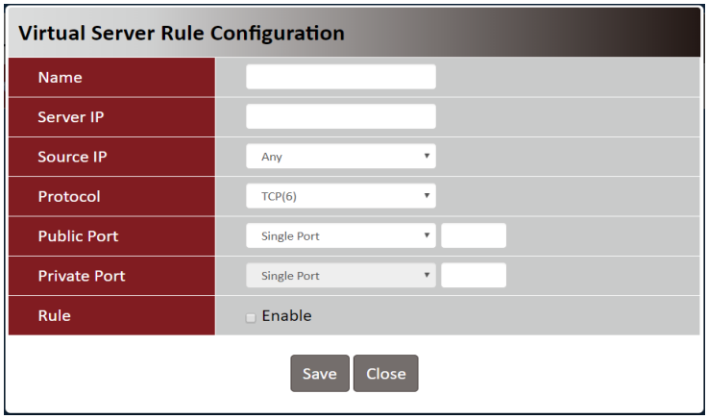This screenshot has width=708, height=419.
Task: Select the Public Port row label
Action: point(78,235)
